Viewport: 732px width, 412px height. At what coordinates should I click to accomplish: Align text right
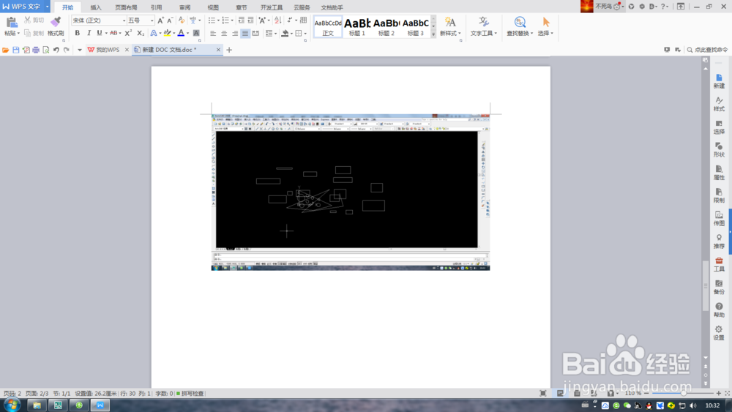coord(235,33)
